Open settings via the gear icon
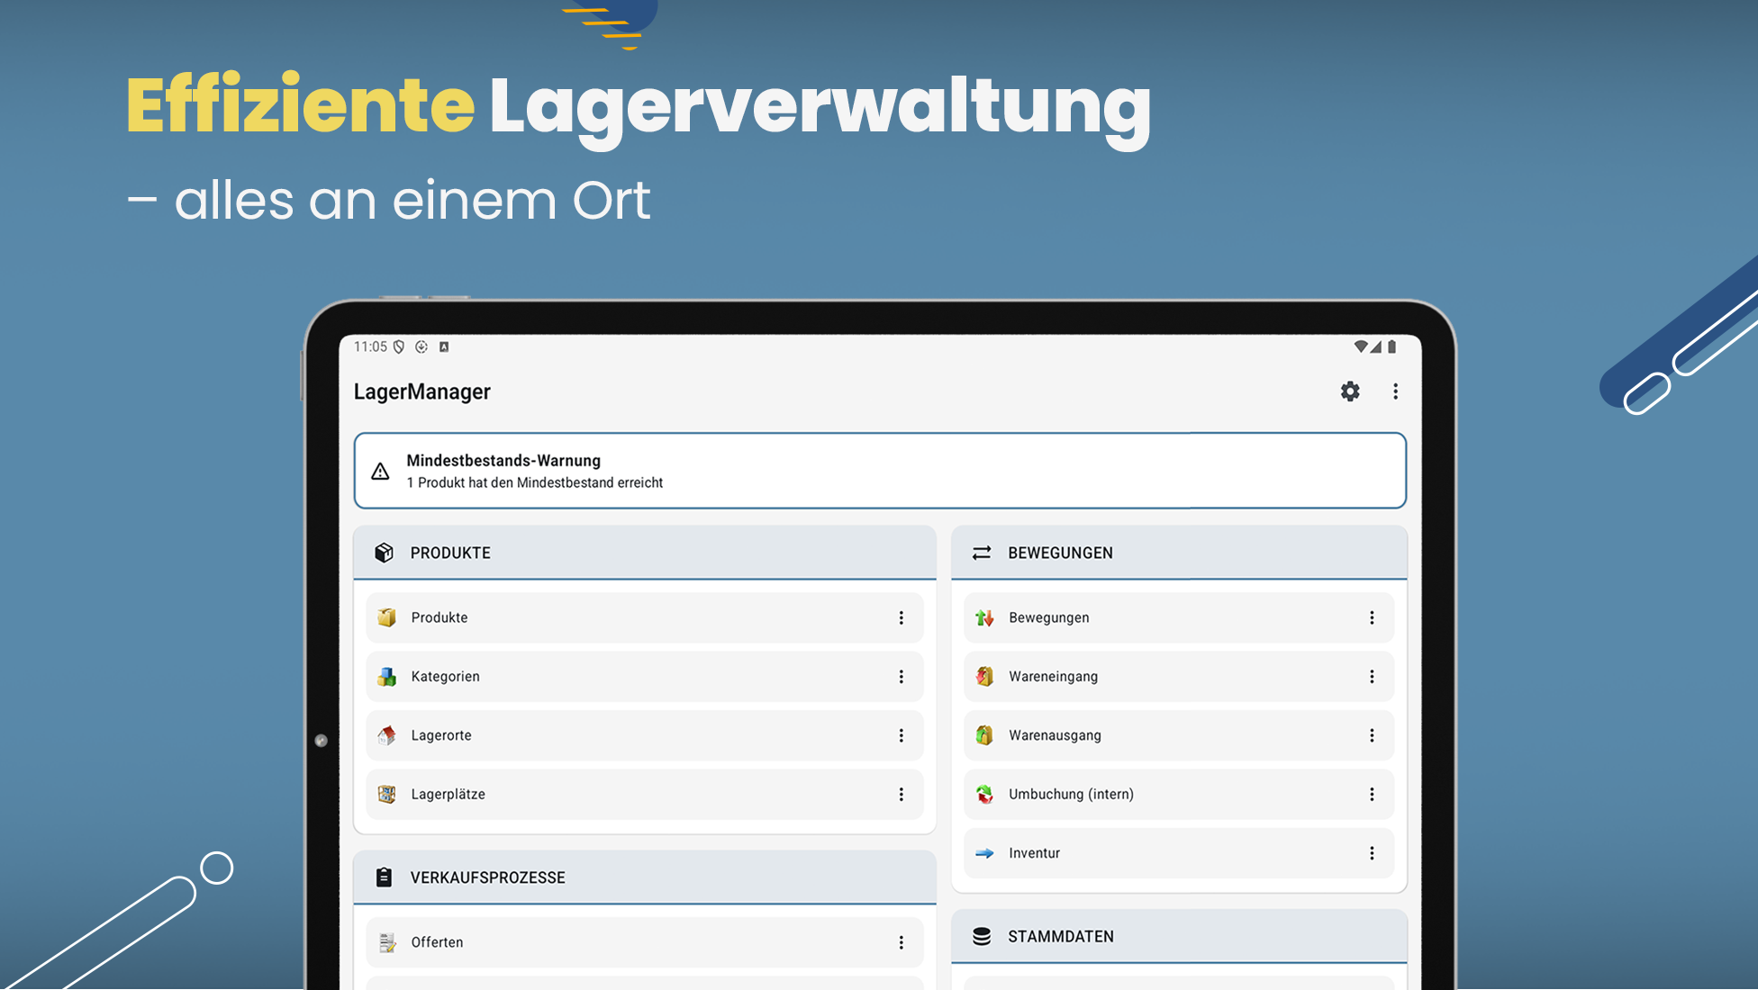Screen dimensions: 1758x990 (x=1349, y=391)
